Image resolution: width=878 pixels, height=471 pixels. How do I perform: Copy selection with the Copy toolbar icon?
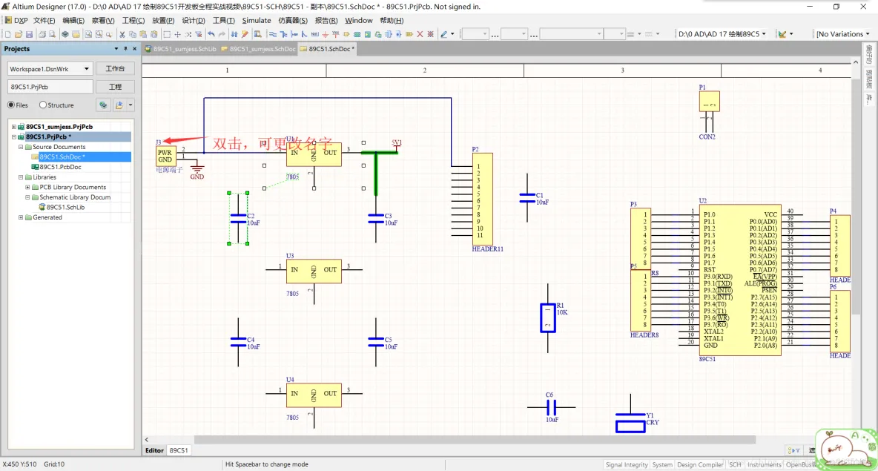pos(133,34)
